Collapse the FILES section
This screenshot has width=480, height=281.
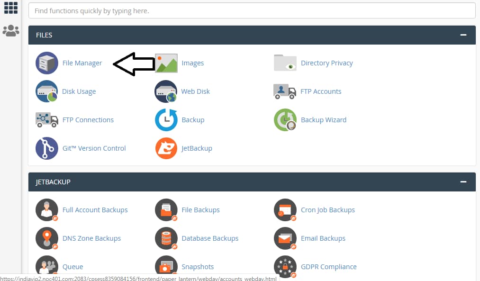[463, 35]
